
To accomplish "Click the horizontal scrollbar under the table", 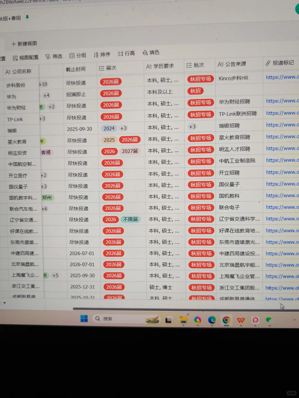I will (186, 309).
